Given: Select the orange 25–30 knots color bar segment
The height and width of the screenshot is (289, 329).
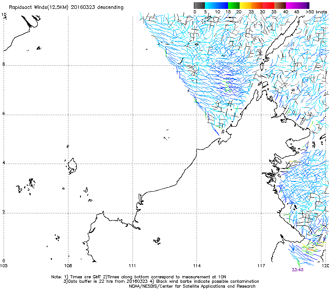Looking at the screenshot, I should pyautogui.click(x=257, y=5).
